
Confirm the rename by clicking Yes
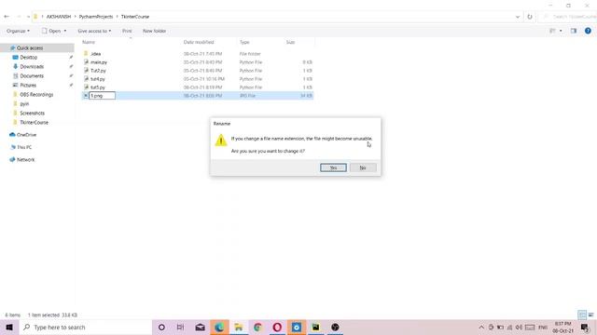(333, 167)
